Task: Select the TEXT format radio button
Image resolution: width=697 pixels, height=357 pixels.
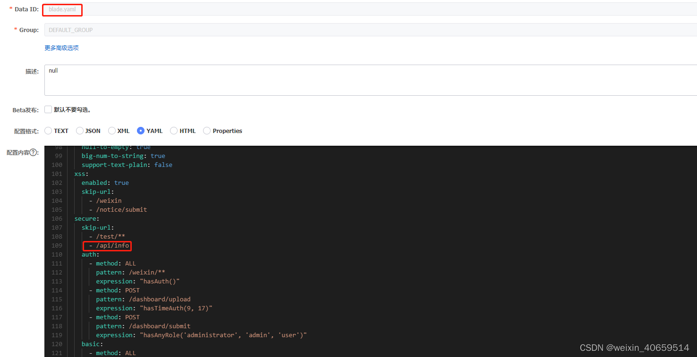Action: pyautogui.click(x=48, y=131)
